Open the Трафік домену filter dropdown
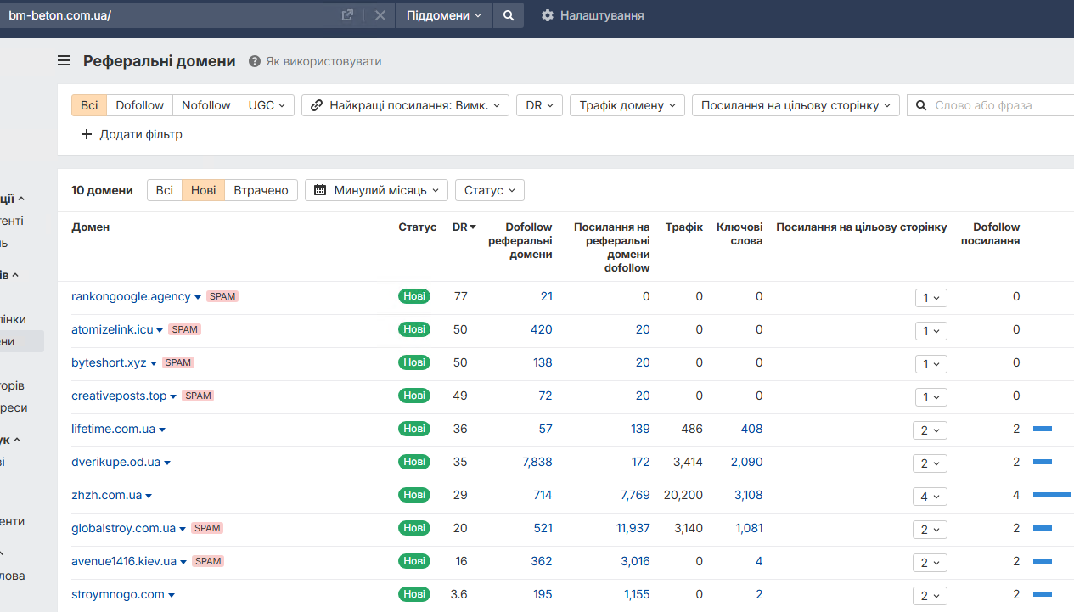The image size is (1074, 612). pyautogui.click(x=627, y=105)
